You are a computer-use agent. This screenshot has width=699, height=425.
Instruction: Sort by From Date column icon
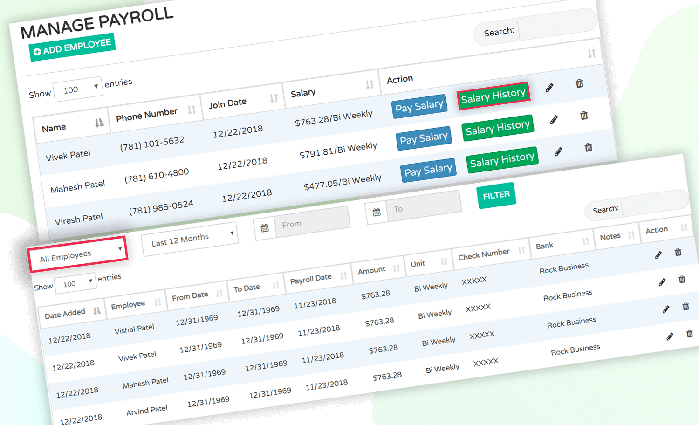[x=219, y=294]
